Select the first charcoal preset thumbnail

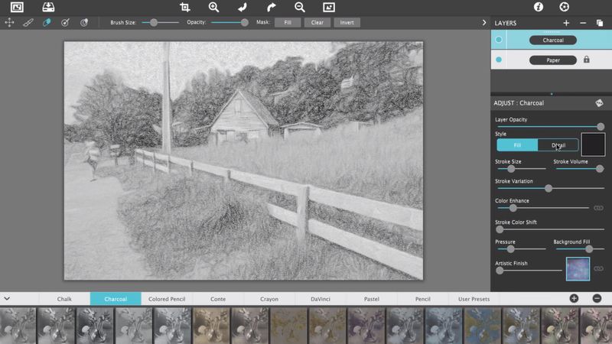18,326
